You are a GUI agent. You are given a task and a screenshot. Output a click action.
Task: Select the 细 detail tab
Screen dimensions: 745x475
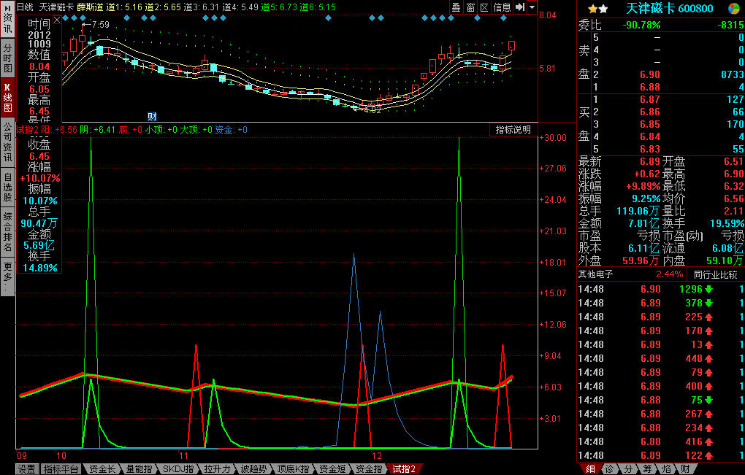(x=590, y=469)
